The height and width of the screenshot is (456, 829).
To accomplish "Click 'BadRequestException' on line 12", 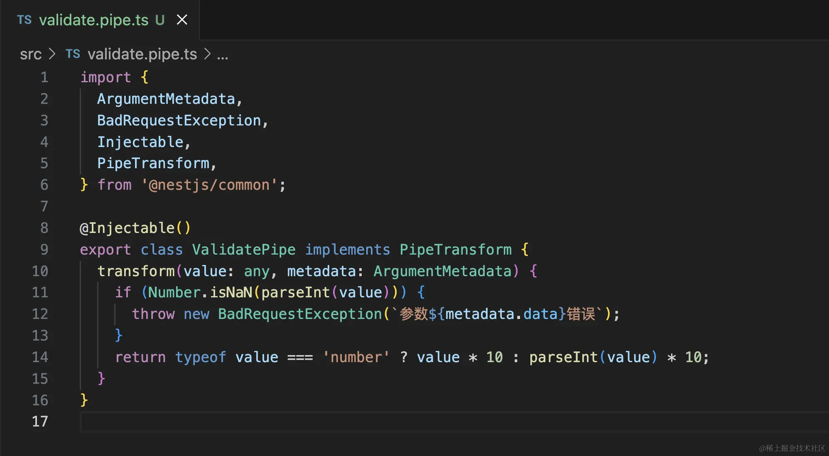I will 300,314.
